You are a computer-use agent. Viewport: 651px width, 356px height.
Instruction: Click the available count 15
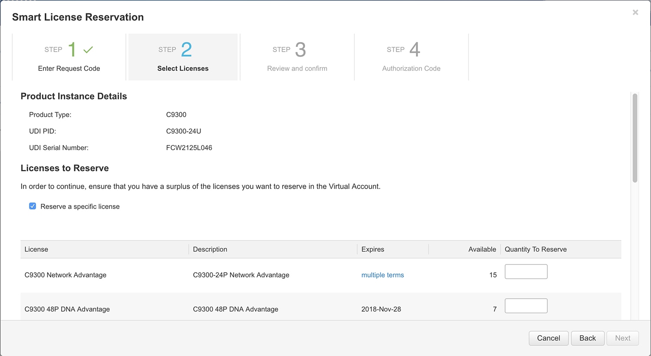[x=493, y=275]
